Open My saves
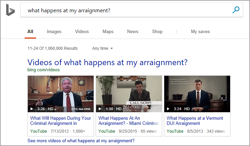Viewport: 250px width, 146px height. tap(200, 31)
